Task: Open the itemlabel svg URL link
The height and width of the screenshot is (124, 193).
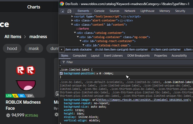Action: pyautogui.click(x=143, y=100)
